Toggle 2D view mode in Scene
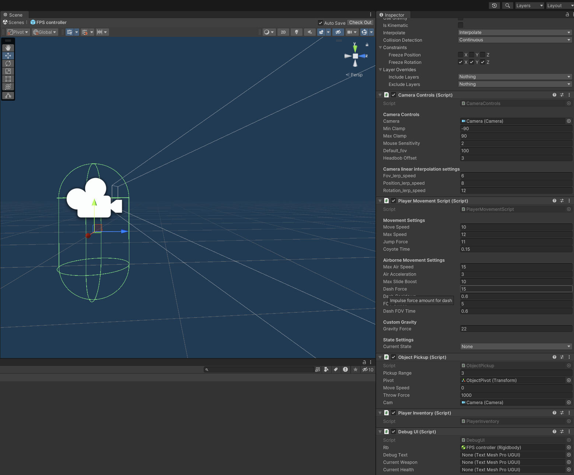 pyautogui.click(x=283, y=32)
